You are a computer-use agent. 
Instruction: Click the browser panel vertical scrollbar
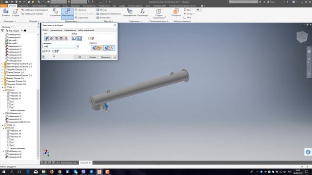[x=38, y=123]
